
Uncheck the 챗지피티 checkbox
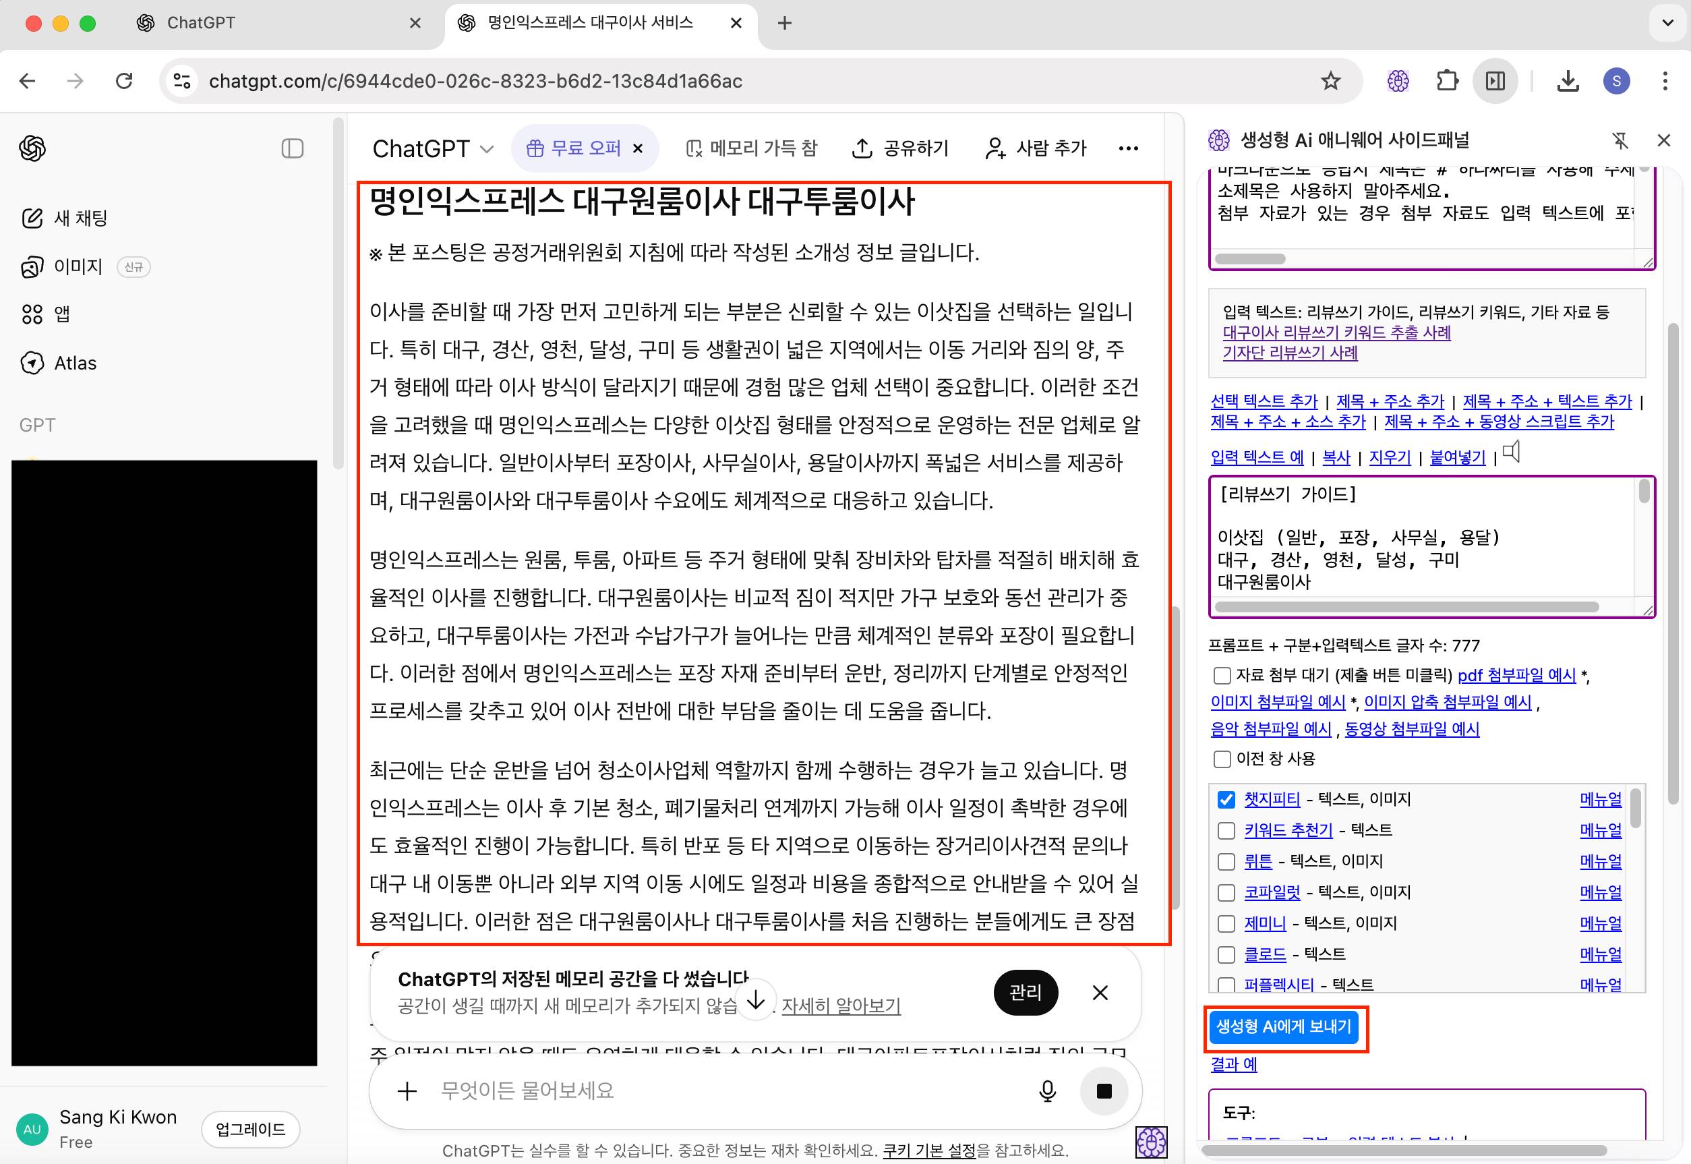1226,799
